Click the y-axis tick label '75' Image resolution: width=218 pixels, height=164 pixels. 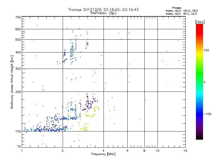tap(19, 147)
